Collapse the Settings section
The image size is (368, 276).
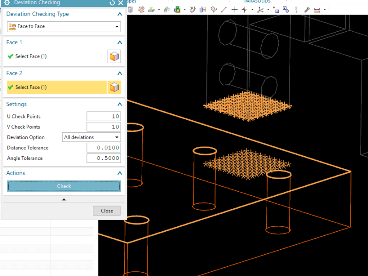pyautogui.click(x=120, y=104)
